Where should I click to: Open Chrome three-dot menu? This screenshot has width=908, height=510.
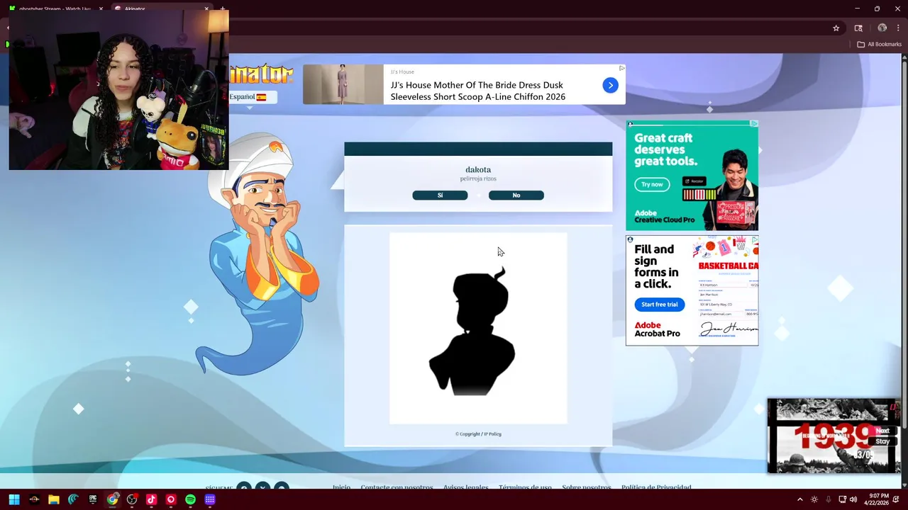point(898,28)
